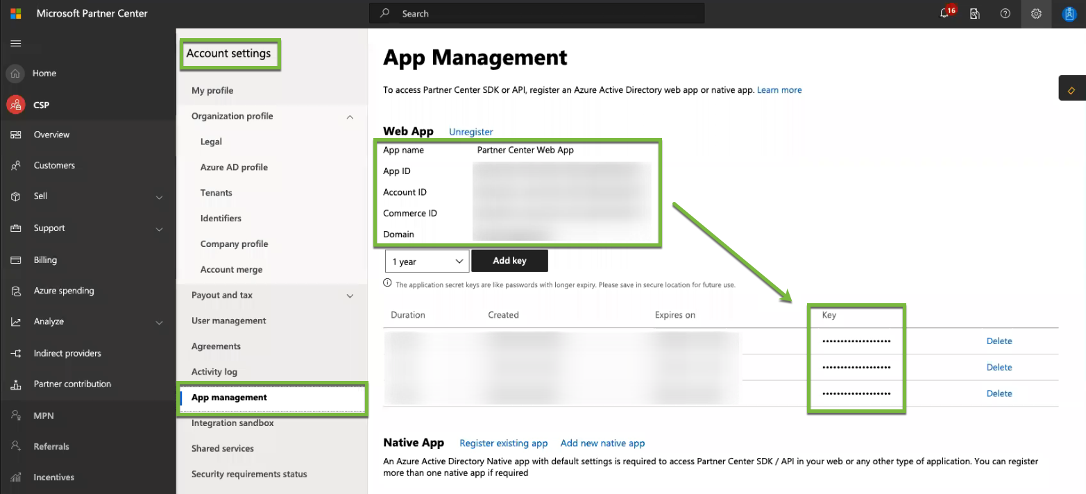Click the Analyze chart icon
The height and width of the screenshot is (494, 1086).
pos(15,322)
